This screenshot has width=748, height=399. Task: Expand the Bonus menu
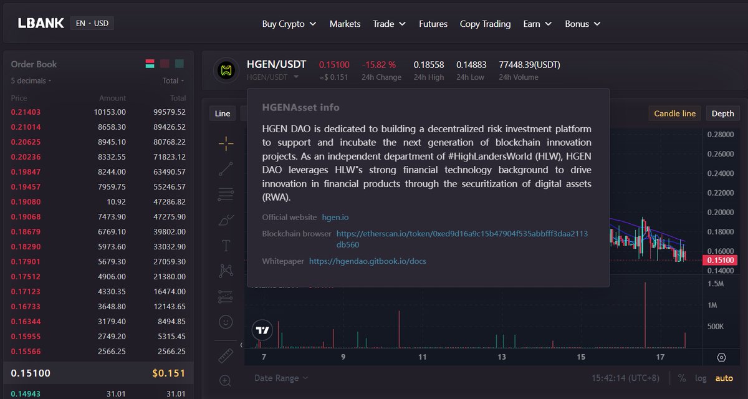pos(583,24)
